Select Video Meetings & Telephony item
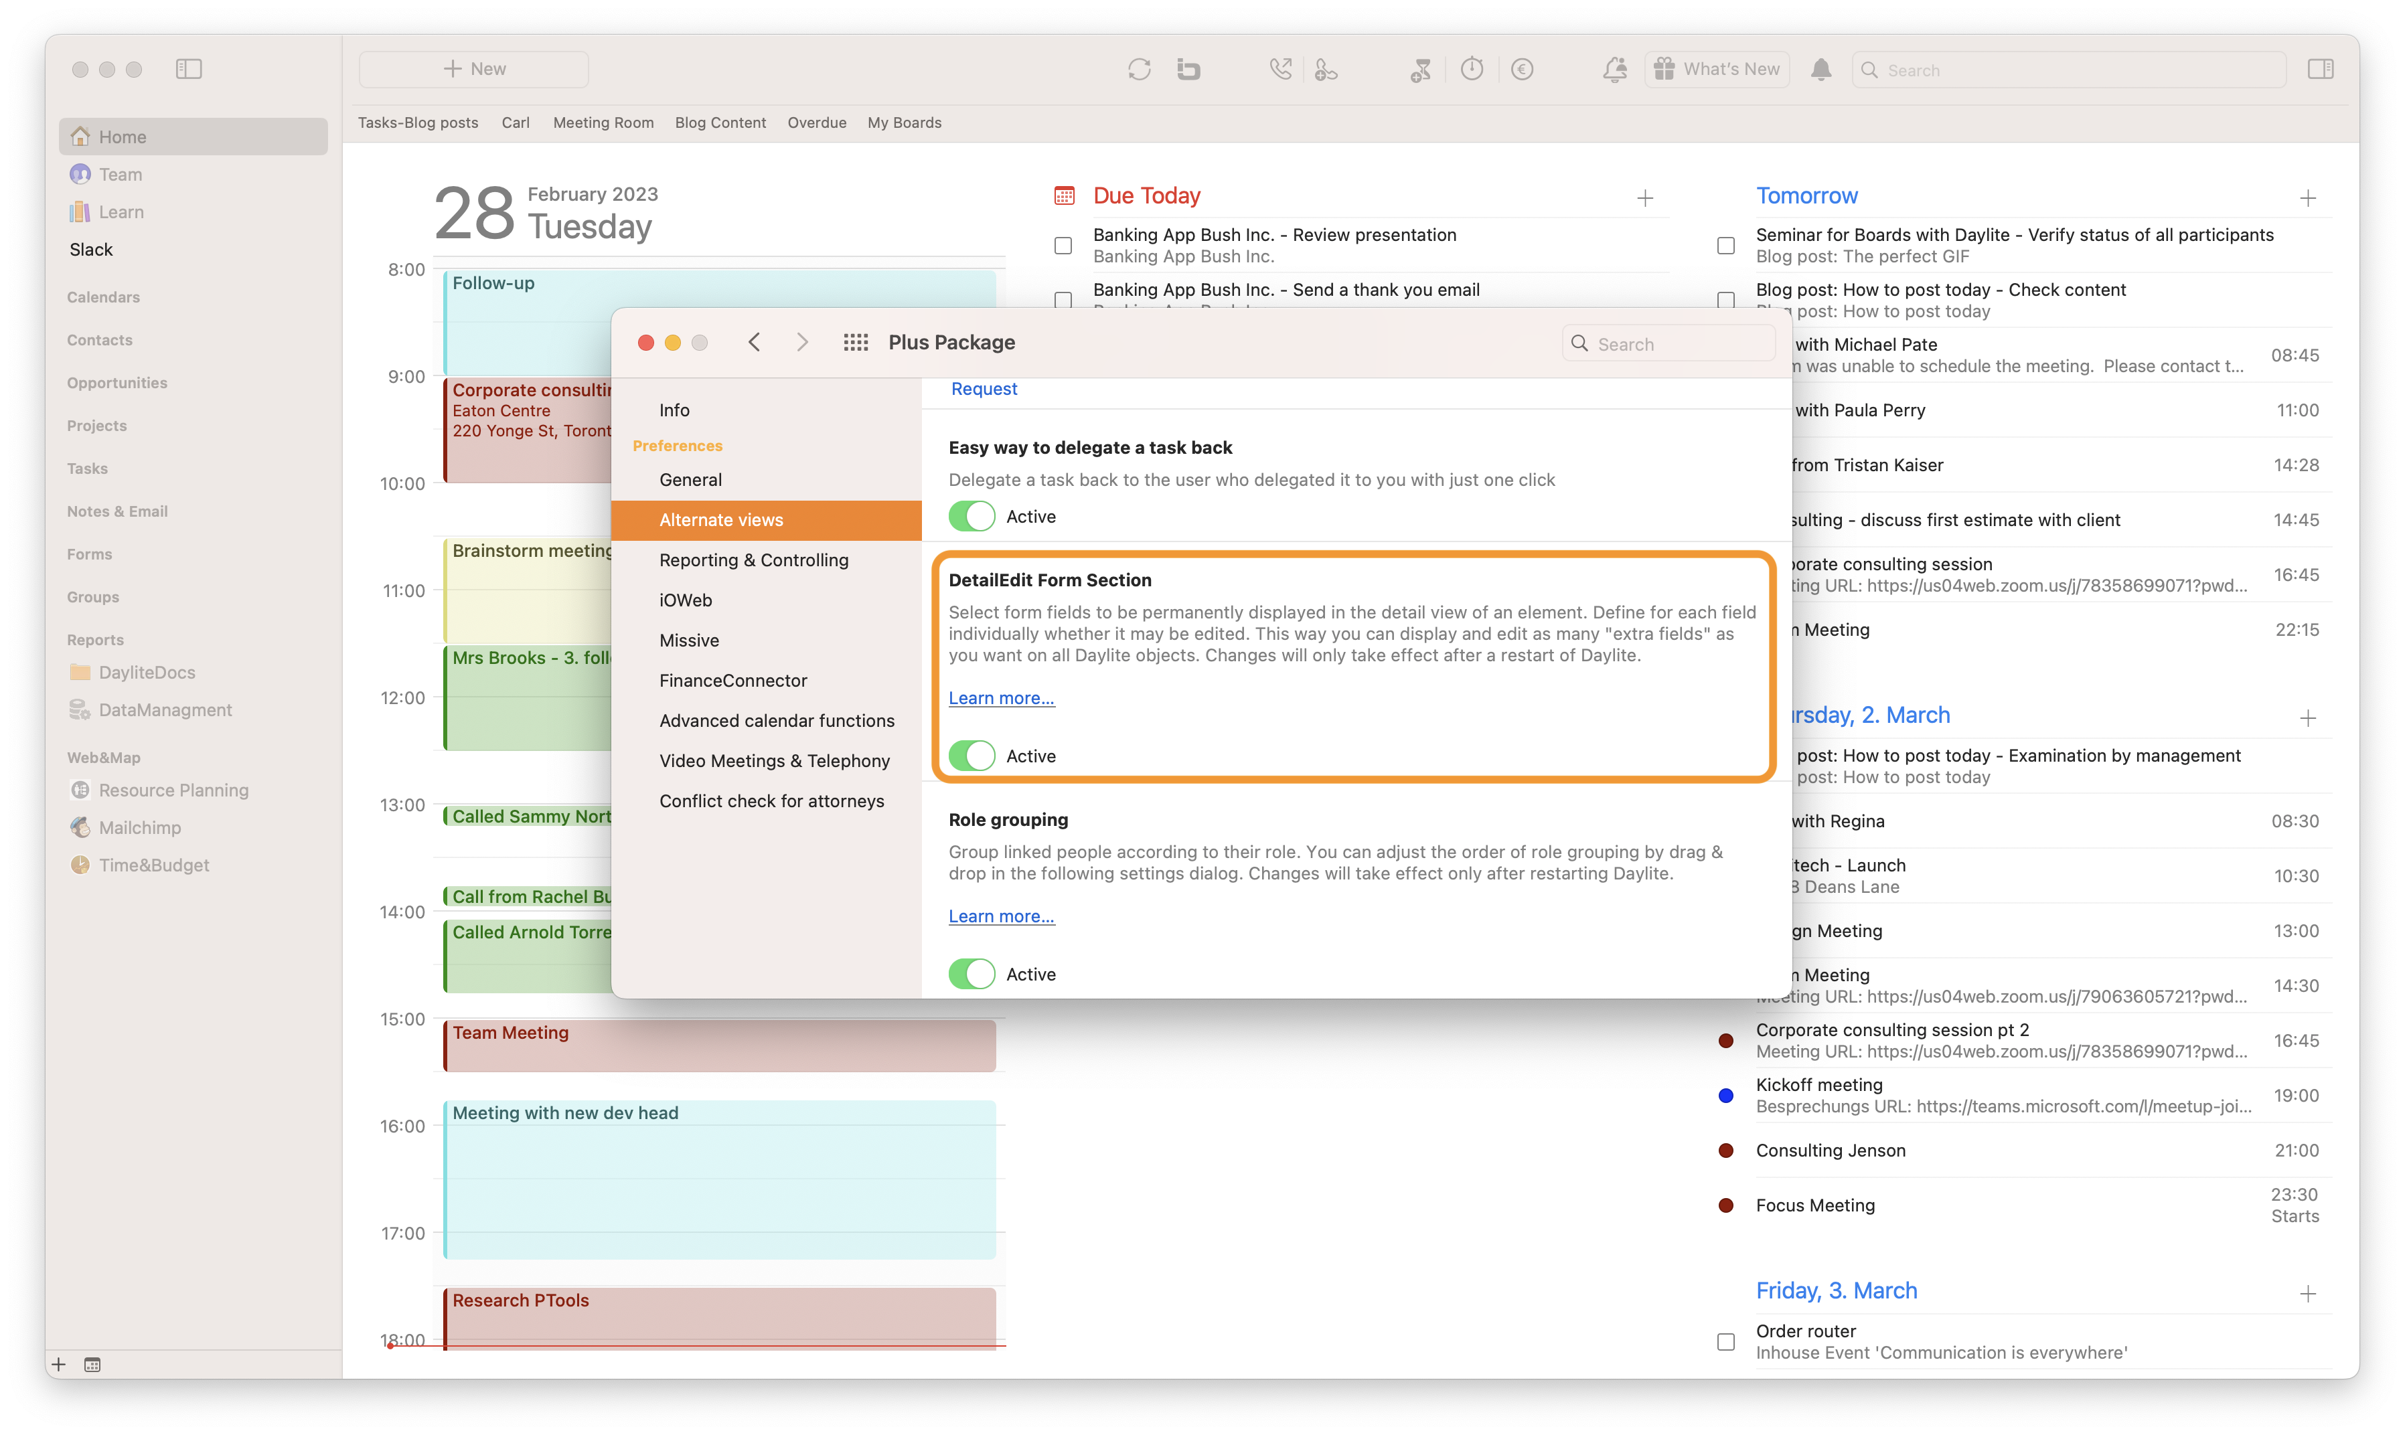Screen dimensions: 2405x1435 (x=766, y=760)
